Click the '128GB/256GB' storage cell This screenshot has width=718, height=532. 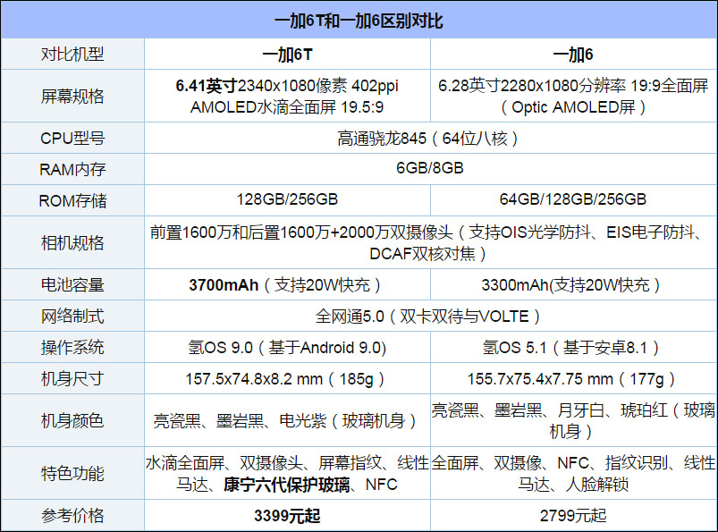click(x=287, y=199)
